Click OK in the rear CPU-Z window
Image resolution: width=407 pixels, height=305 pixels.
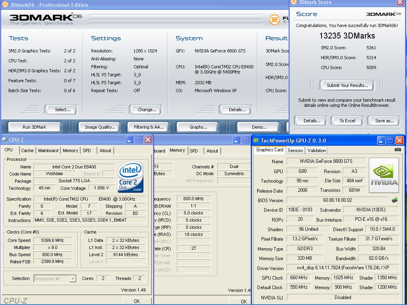pos(244,301)
